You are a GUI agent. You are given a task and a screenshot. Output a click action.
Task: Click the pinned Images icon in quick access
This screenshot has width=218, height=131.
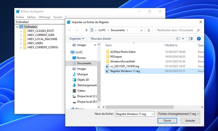tap(74, 45)
